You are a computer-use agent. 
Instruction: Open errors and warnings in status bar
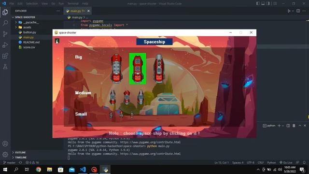click(32, 162)
